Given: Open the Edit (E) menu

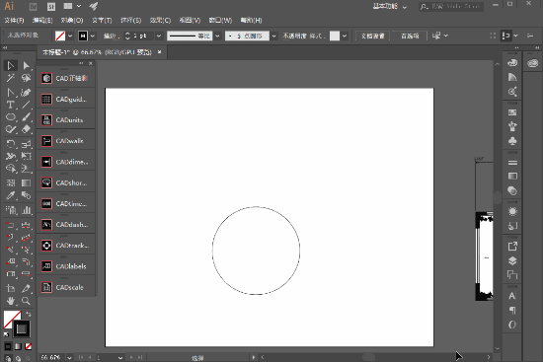Looking at the screenshot, I should point(42,21).
